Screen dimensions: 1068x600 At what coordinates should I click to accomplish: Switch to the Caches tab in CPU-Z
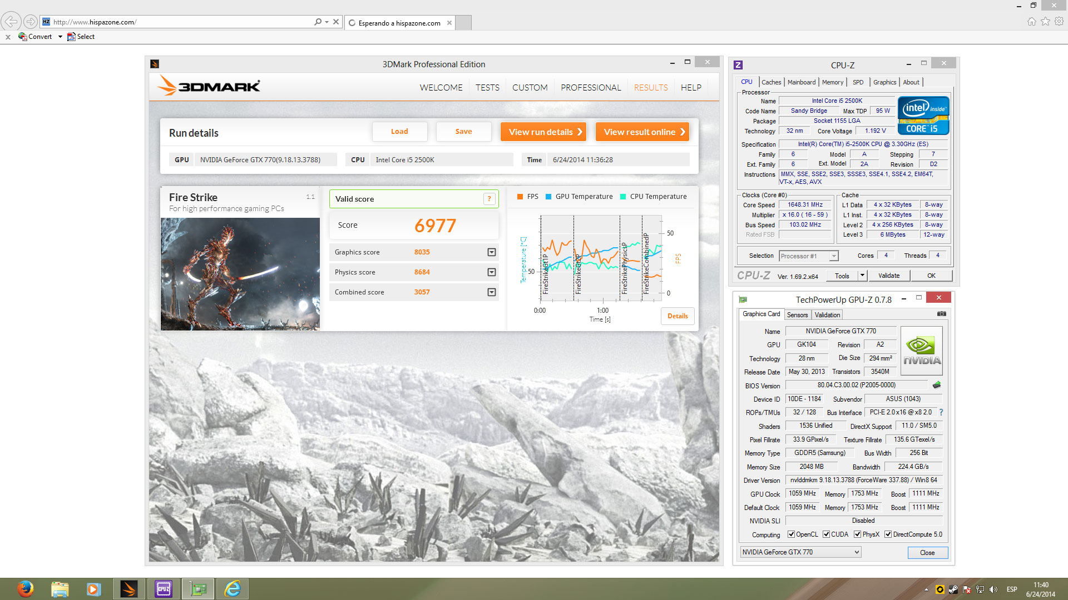pyautogui.click(x=771, y=82)
